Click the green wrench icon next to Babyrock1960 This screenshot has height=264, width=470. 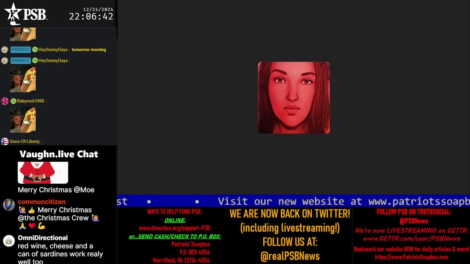13,101
